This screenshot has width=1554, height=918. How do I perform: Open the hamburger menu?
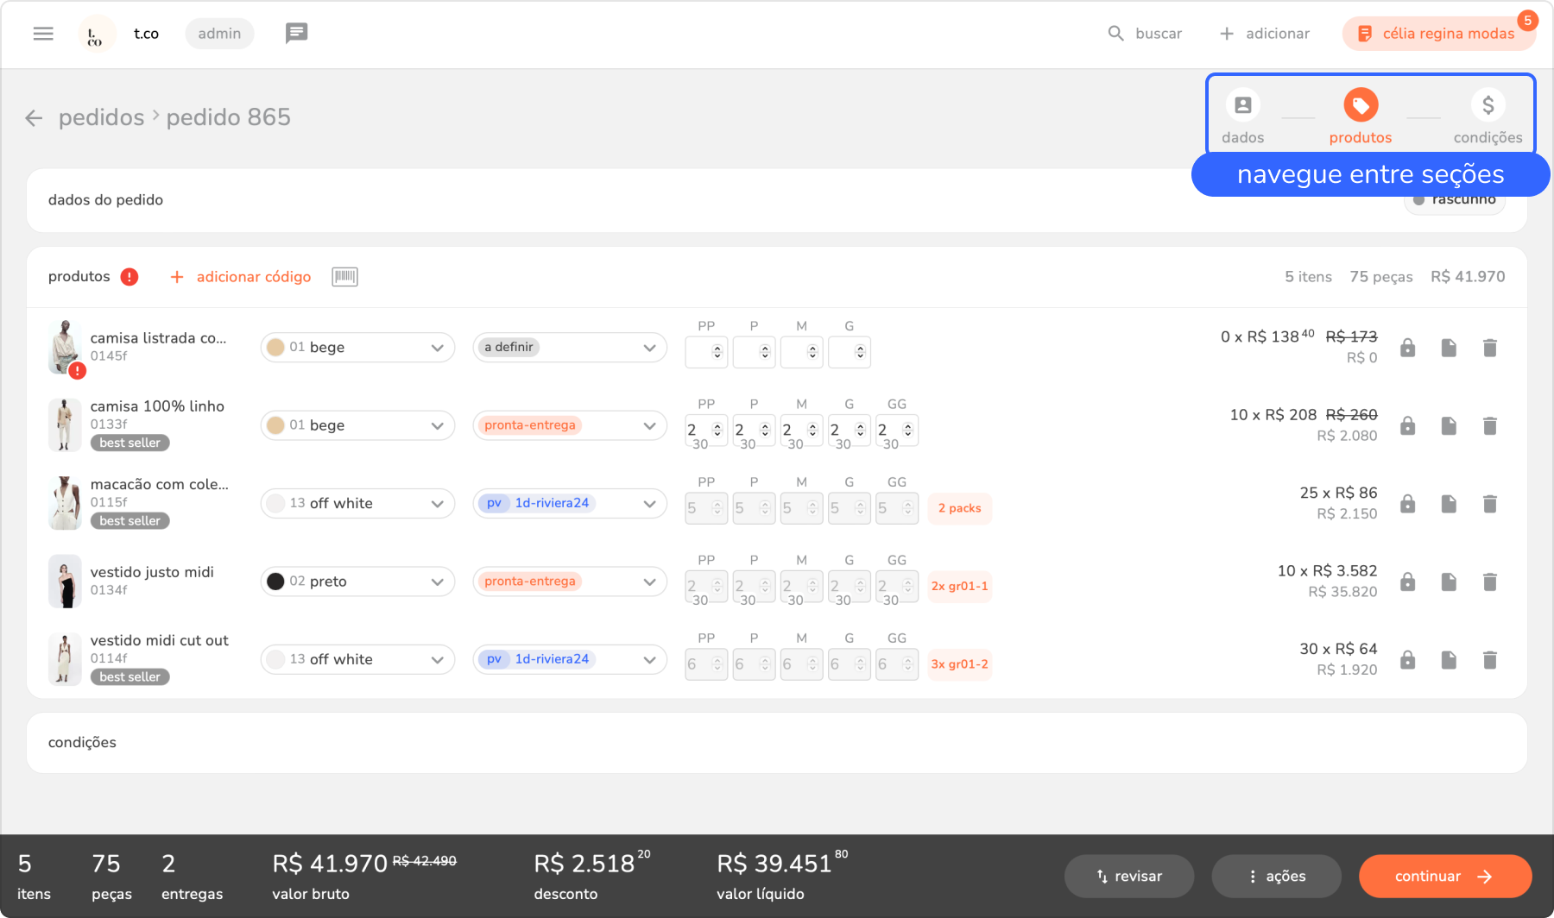[x=43, y=34]
